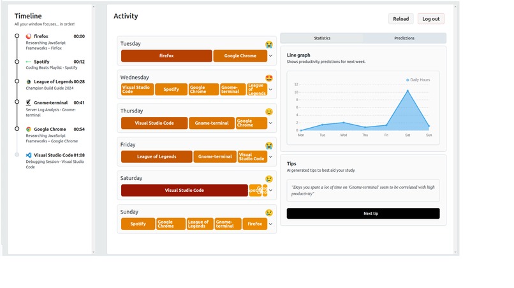Screen dimensions: 514x288
Task: Click the firefox 00:00 timeline marker
Action: [x=17, y=36]
